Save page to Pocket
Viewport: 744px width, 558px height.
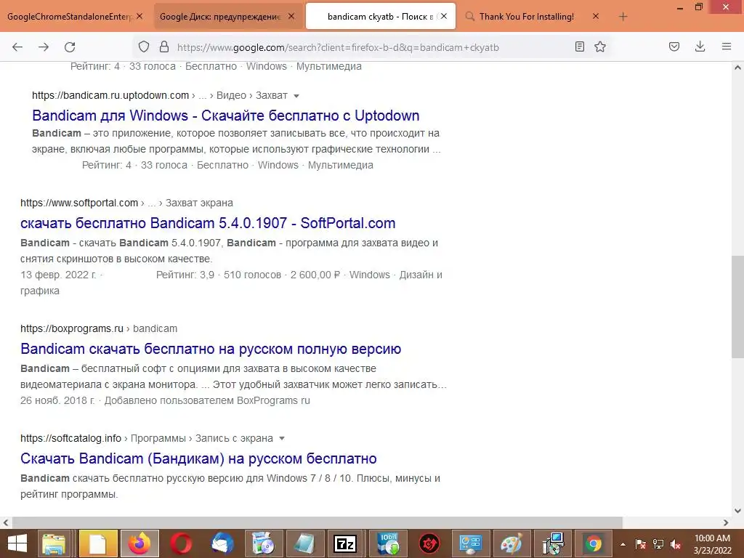[674, 46]
